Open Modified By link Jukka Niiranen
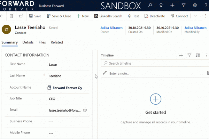 pyautogui.click(x=195, y=28)
